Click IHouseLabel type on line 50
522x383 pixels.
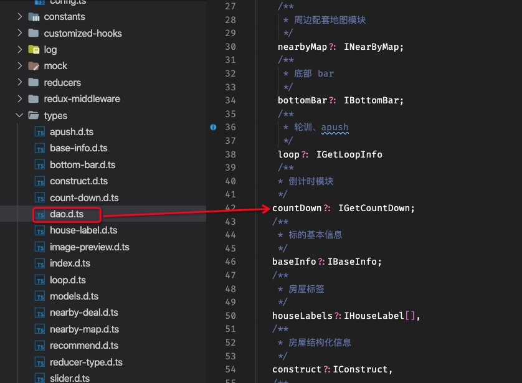(374, 316)
